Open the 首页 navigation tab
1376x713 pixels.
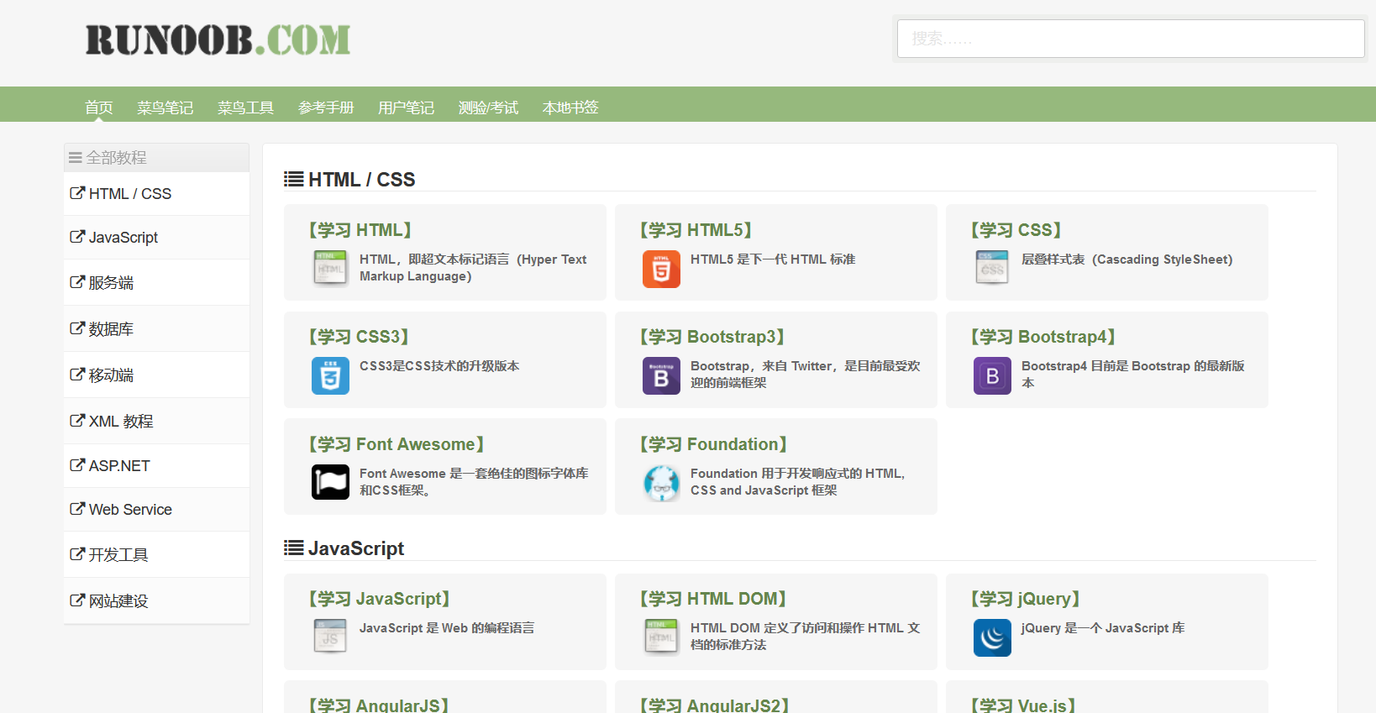point(99,107)
